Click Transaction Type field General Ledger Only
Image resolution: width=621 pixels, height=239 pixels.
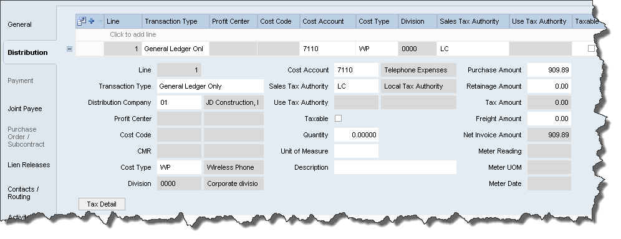click(210, 86)
